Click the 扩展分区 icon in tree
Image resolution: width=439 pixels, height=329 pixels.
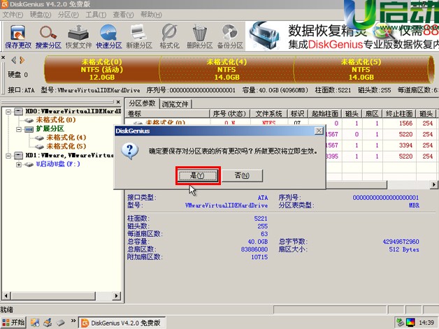tap(29, 129)
